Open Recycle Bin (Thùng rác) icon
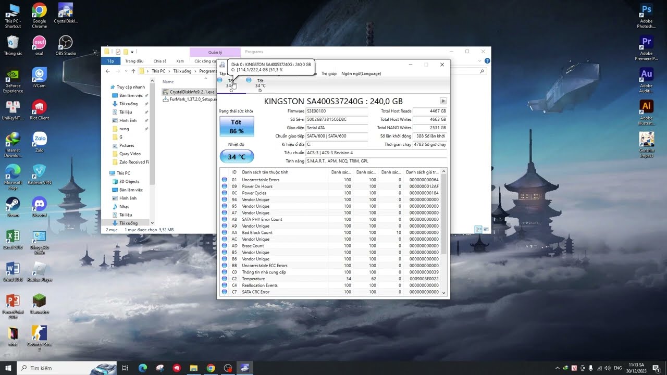The width and height of the screenshot is (667, 375). [x=13, y=46]
